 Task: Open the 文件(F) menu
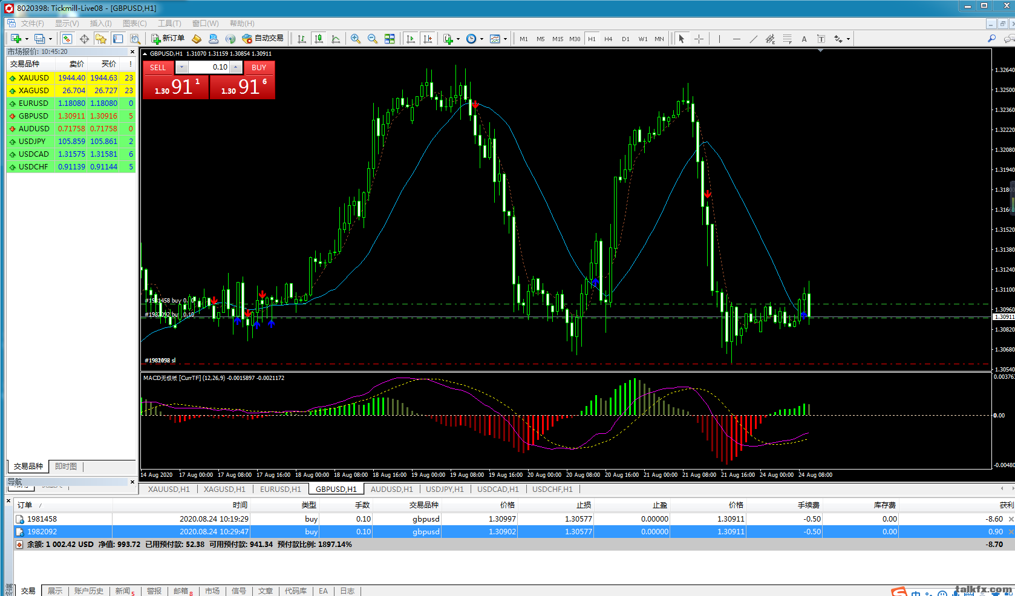tap(32, 24)
